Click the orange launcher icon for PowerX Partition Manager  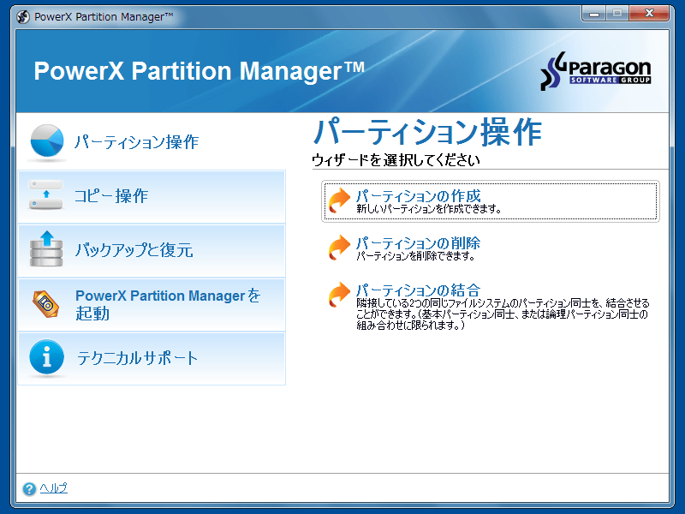(46, 304)
